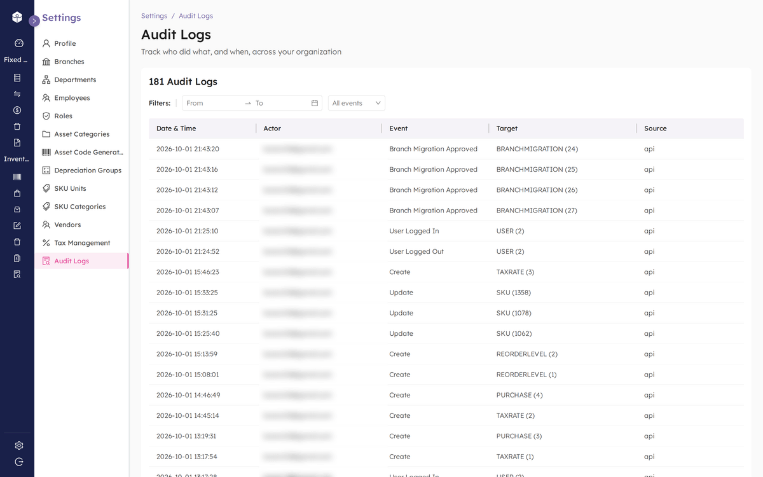Open the shopping bag icon in the rail
763x477 pixels.
[x=17, y=193]
